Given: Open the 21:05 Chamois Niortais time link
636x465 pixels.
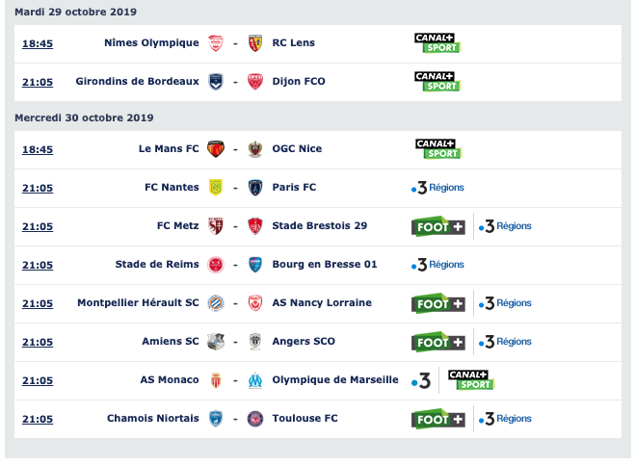Looking at the screenshot, I should [x=38, y=419].
